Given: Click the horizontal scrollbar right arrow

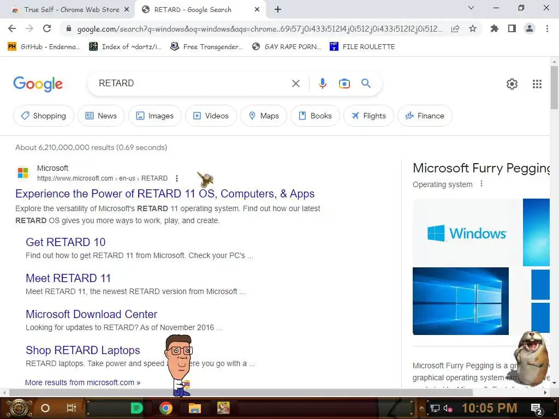Looking at the screenshot, I should click(545, 392).
